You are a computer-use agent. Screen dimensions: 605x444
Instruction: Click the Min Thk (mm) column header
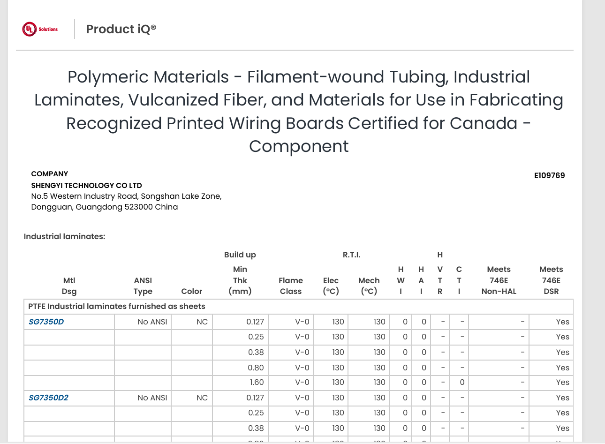tap(240, 280)
